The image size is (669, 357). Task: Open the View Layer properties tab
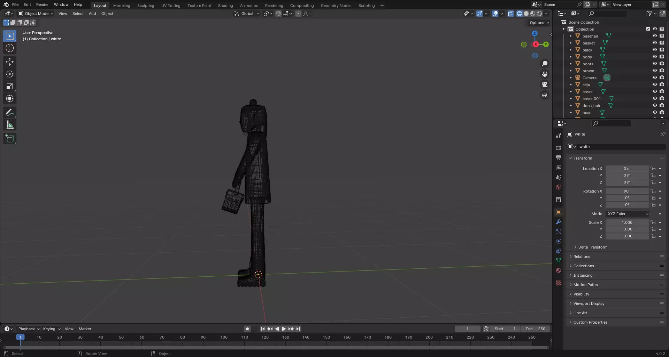point(559,167)
